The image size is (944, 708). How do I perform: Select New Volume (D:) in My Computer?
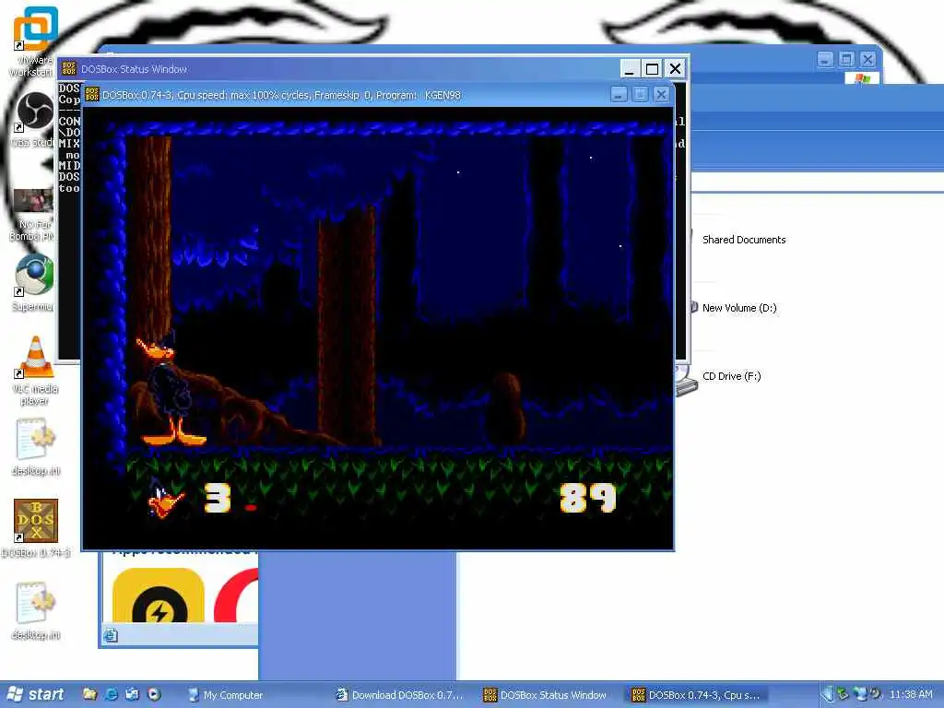pos(738,308)
